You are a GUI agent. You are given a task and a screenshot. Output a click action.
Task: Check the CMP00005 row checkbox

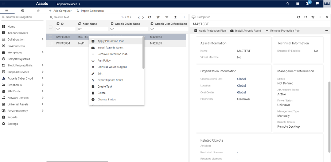[x=51, y=37]
